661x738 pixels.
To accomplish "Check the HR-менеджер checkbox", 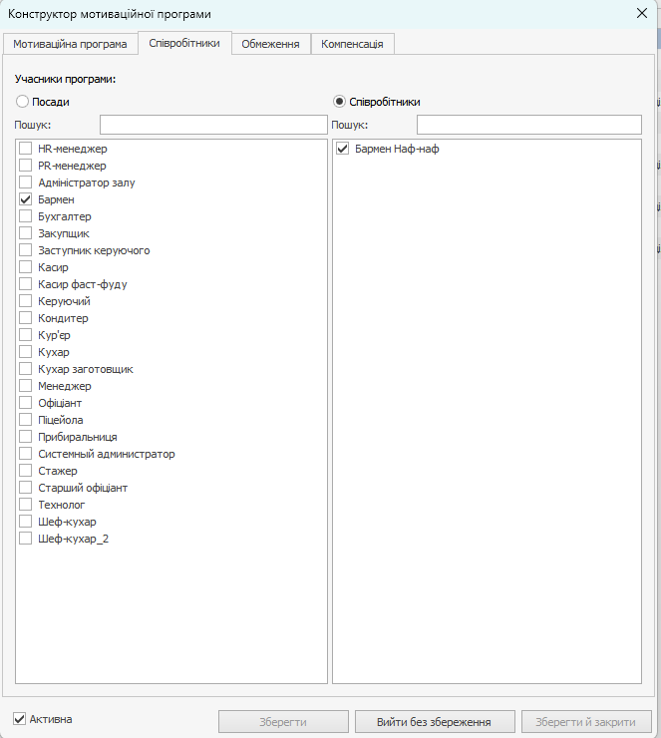I will [26, 149].
